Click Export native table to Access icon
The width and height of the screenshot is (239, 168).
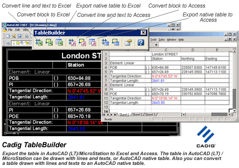(x=93, y=42)
